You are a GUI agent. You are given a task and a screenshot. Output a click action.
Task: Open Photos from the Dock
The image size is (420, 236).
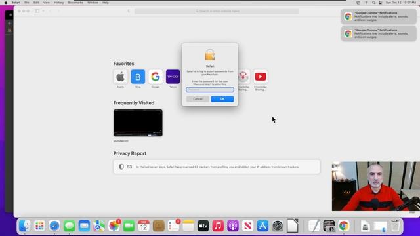pos(114,226)
